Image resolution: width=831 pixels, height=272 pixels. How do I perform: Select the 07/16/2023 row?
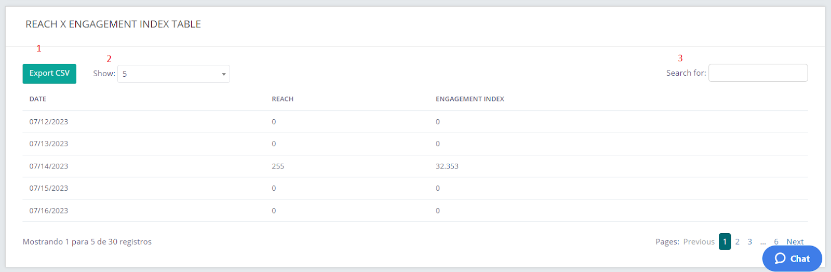pyautogui.click(x=415, y=211)
